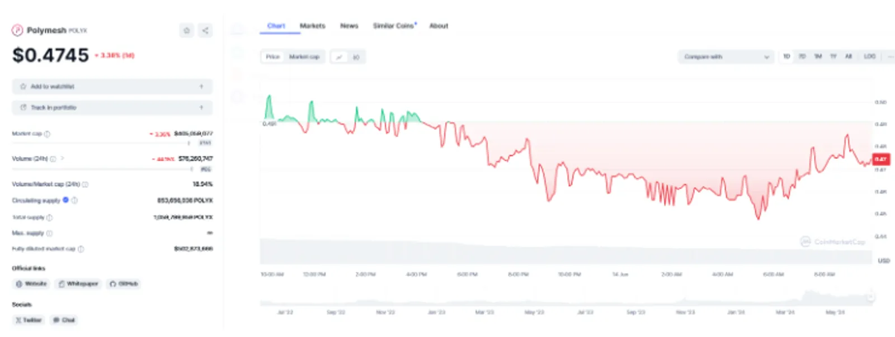This screenshot has height=337, width=895.
Task: Select the 1M time range
Action: (x=818, y=56)
